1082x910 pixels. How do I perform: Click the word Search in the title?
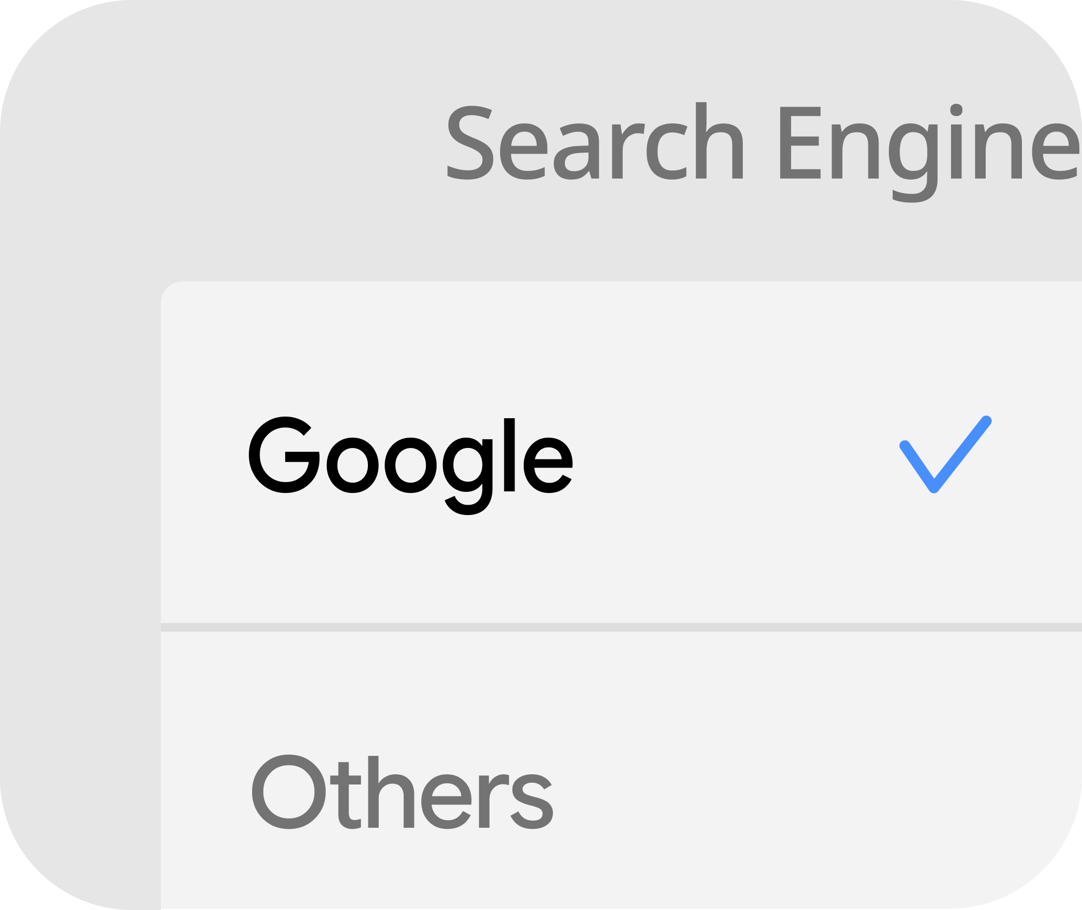coord(595,141)
